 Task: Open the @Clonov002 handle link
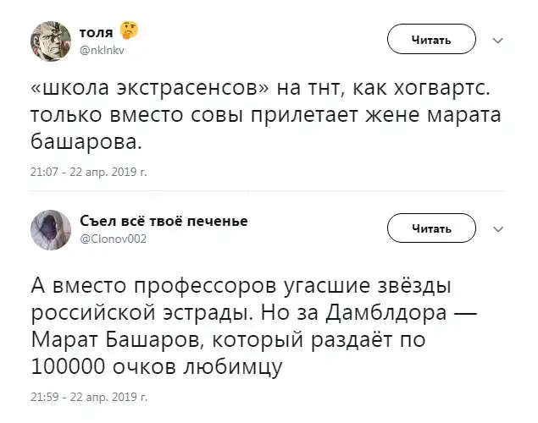[113, 239]
